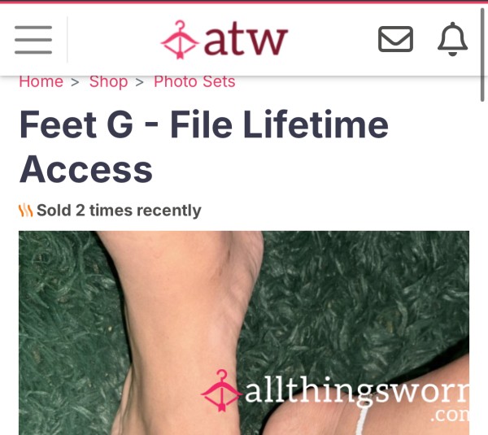The image size is (488, 435).
Task: Click the word Access in the title
Action: [x=86, y=170]
